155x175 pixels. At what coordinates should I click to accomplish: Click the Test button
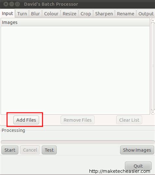[49, 150]
